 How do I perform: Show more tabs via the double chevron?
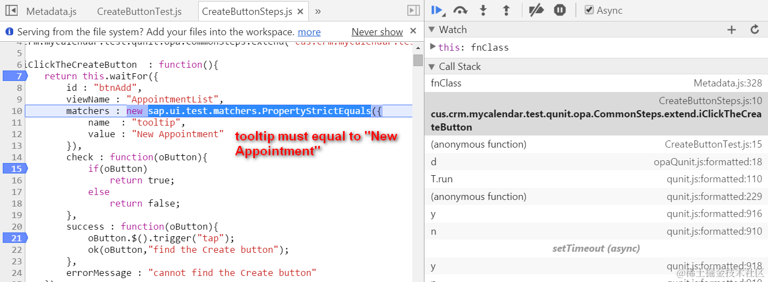[x=318, y=11]
